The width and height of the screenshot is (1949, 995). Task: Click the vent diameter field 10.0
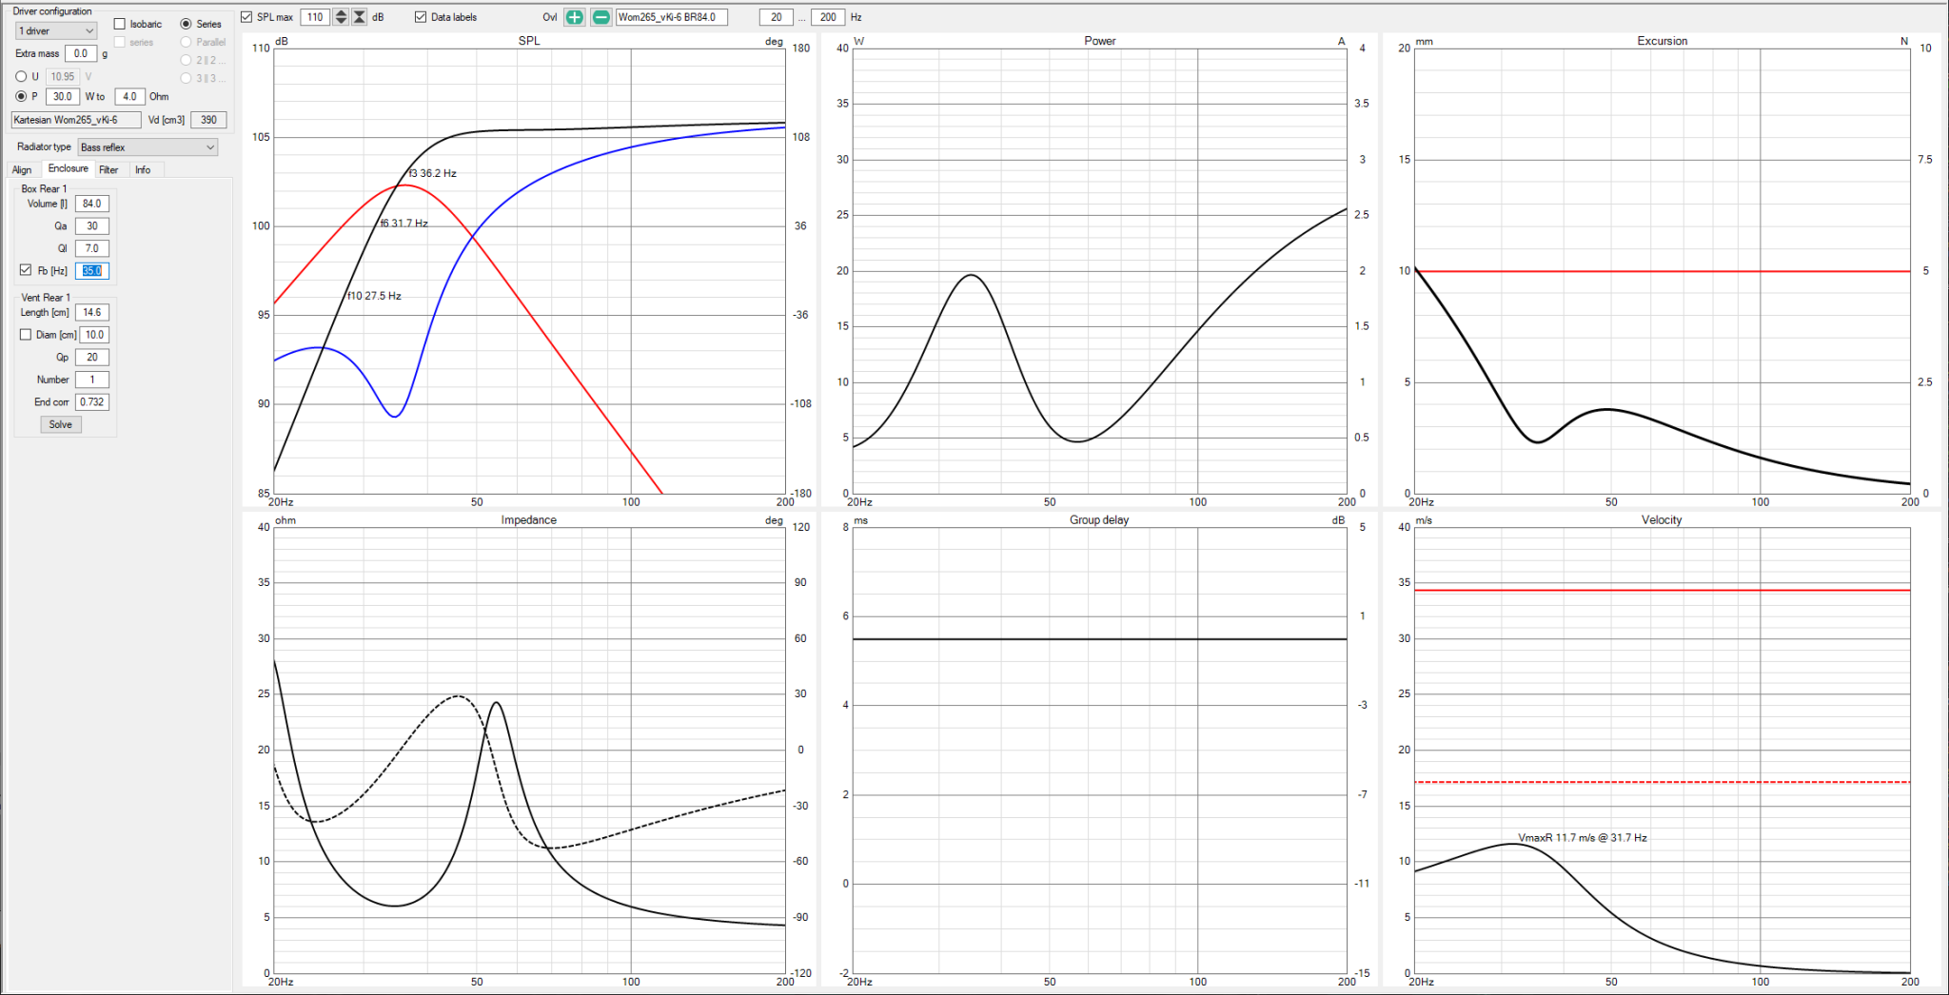(94, 335)
